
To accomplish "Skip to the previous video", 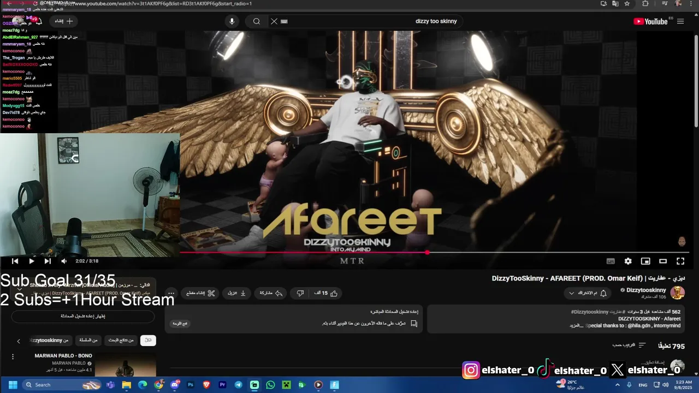I will click(x=15, y=261).
